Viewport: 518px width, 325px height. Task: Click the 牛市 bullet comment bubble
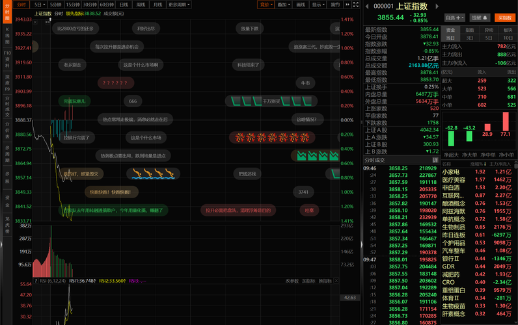tap(305, 83)
